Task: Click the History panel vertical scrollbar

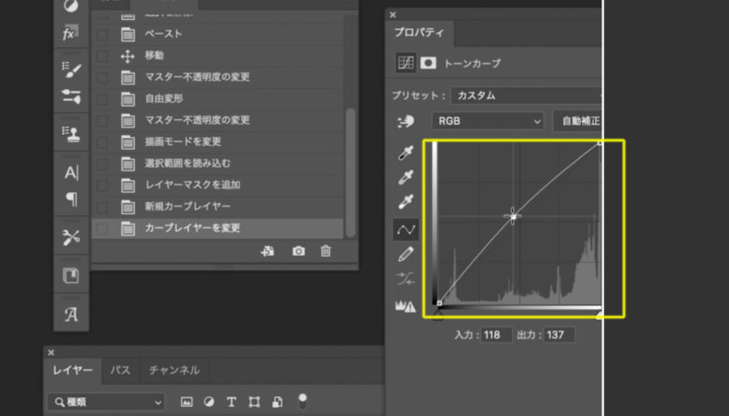Action: tap(351, 172)
